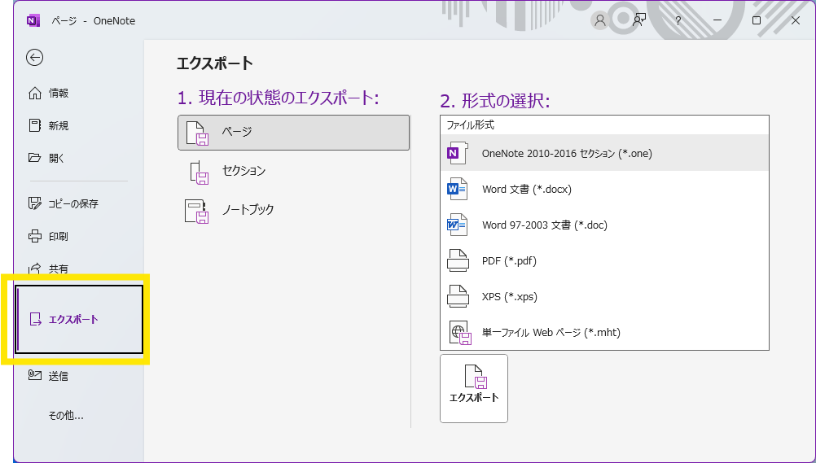Screen dimensions: 816x463
Task: Click the feedback person icon
Action: pos(639,20)
